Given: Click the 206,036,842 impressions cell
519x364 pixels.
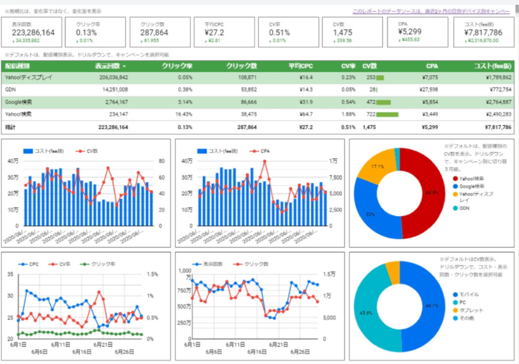Looking at the screenshot, I should coord(113,78).
